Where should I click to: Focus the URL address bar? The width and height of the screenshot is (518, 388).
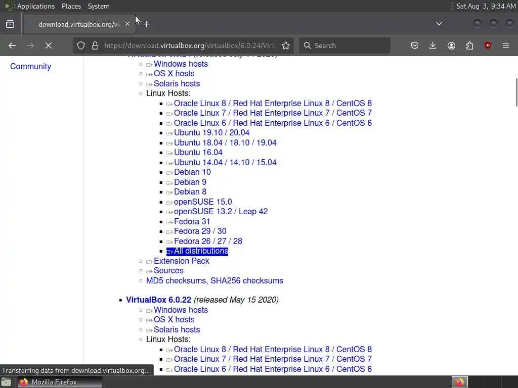189,45
